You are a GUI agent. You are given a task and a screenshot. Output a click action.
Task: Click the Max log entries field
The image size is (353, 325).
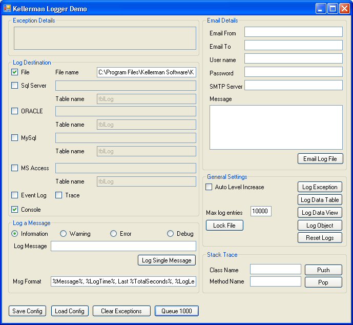pyautogui.click(x=261, y=211)
